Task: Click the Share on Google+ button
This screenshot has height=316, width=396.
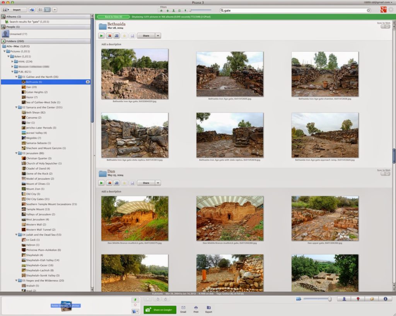Action: coord(160,309)
